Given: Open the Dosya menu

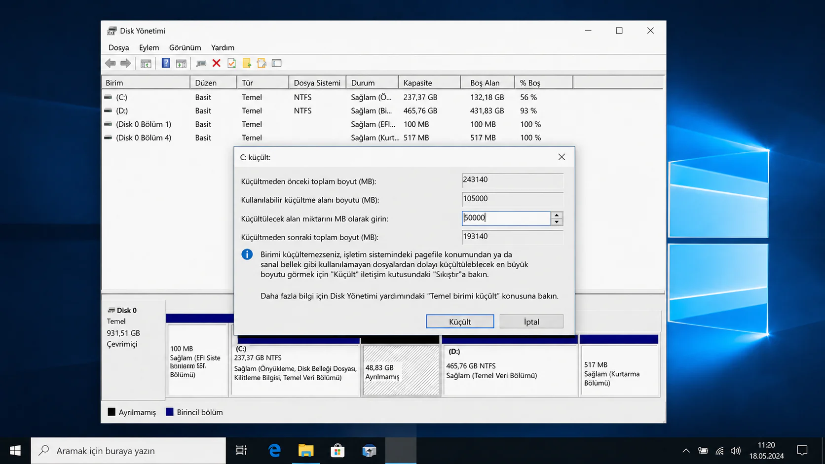Looking at the screenshot, I should coord(118,47).
